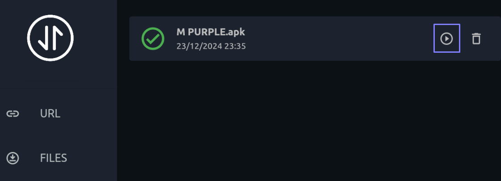Select the M PURPLE.apk file name
The width and height of the screenshot is (501, 181).
click(x=211, y=32)
